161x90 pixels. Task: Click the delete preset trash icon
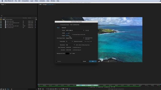[x=88, y=30]
